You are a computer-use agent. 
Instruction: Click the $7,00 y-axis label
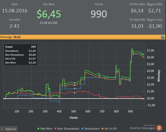click(x=150, y=50)
